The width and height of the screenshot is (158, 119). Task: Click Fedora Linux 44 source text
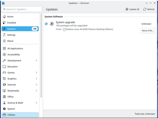pyautogui.click(x=90, y=29)
